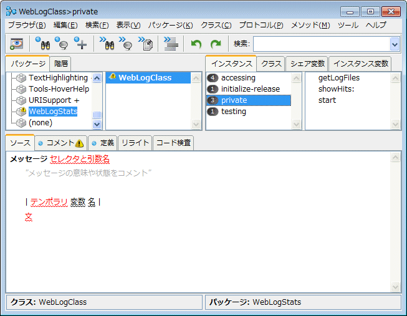Image resolution: width=407 pixels, height=316 pixels.
Task: Open the コード検査 tab
Action: [x=174, y=143]
